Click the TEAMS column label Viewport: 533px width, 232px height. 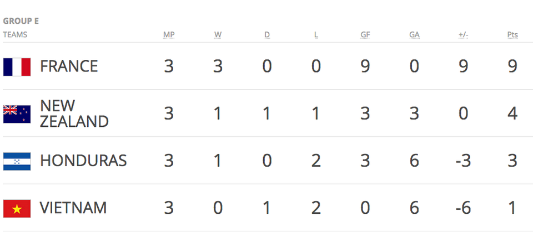tap(15, 34)
